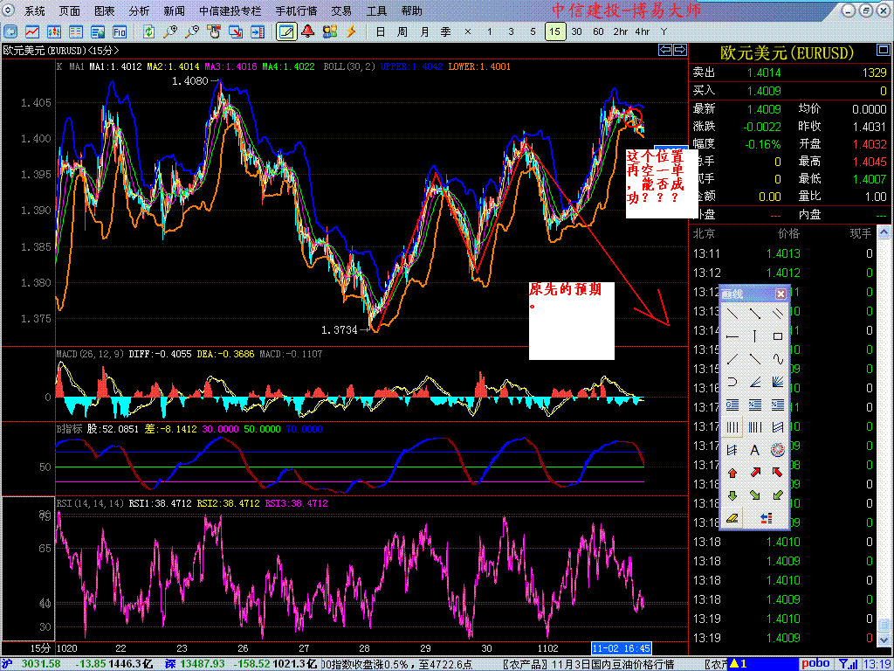The image size is (894, 671).
Task: Click the refresh icon in toolbar
Action: click(x=149, y=31)
